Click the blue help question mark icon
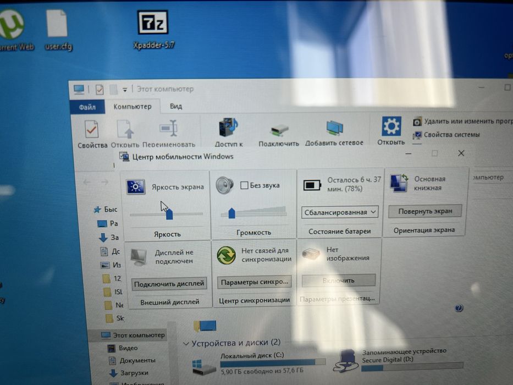This screenshot has height=385, width=513. 459,308
